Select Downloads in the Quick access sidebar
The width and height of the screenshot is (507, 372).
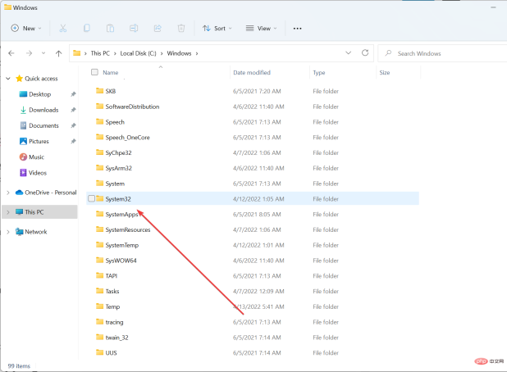43,110
